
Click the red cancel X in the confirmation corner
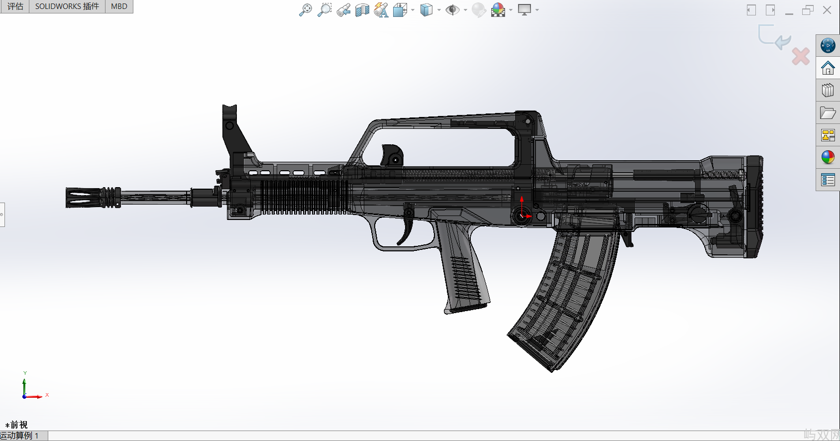(x=801, y=56)
